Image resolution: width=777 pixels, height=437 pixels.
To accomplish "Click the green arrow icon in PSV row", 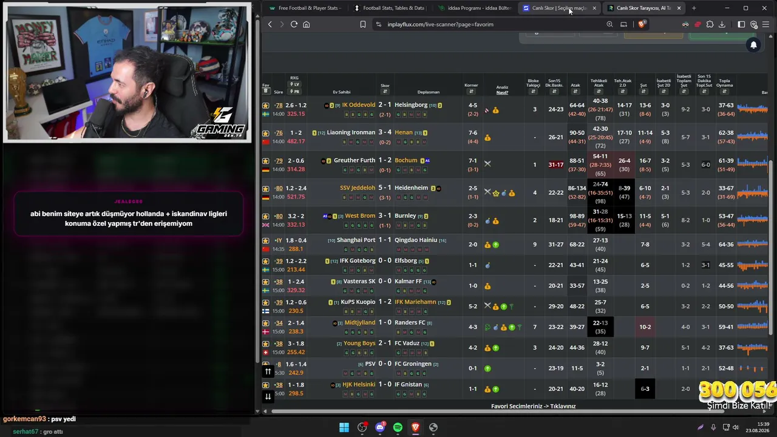I will point(487,368).
